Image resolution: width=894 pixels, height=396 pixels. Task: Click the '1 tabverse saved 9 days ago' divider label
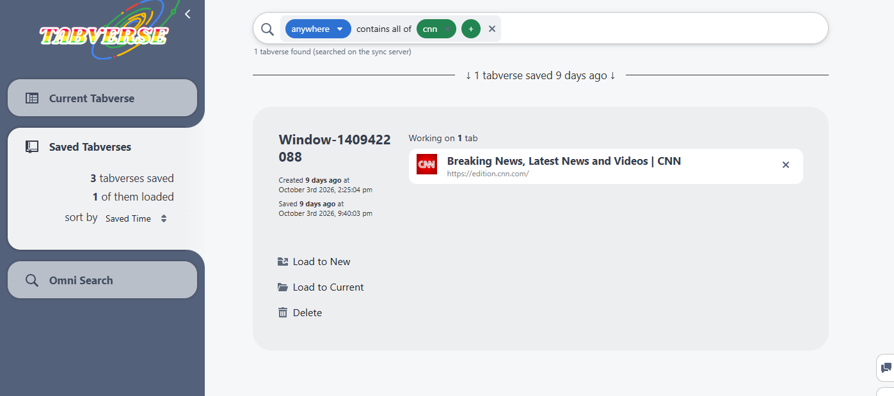tap(541, 75)
